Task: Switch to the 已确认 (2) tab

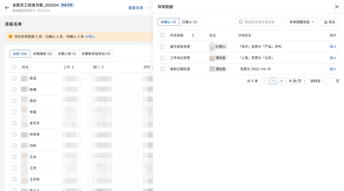Action: 190,22
